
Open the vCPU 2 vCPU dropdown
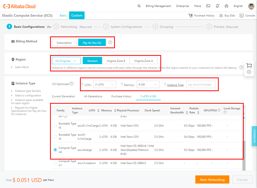tap(105, 84)
